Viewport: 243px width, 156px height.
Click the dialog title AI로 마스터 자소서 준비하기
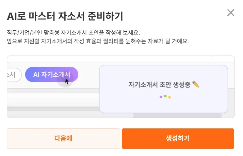[65, 16]
